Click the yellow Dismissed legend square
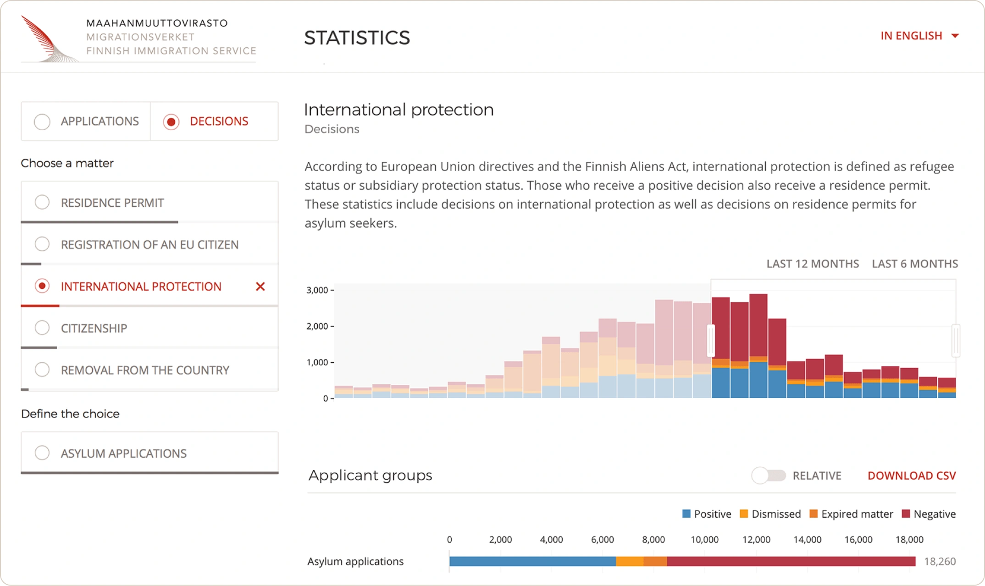The height and width of the screenshot is (586, 985). pos(744,514)
